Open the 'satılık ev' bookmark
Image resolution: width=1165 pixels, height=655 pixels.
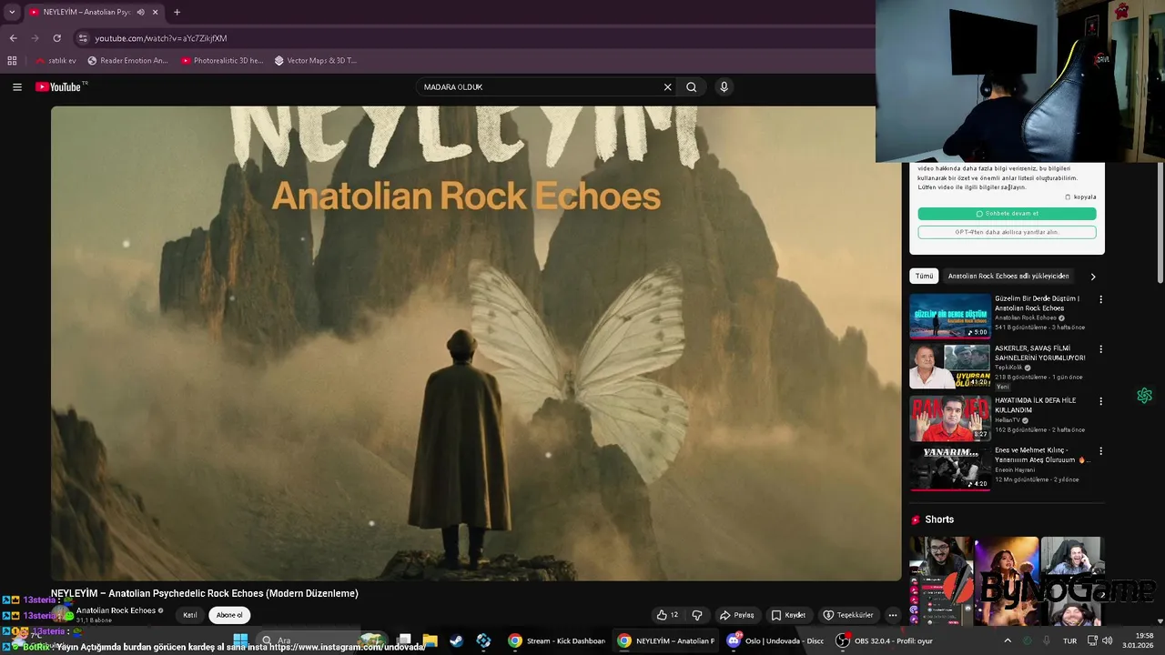[56, 61]
